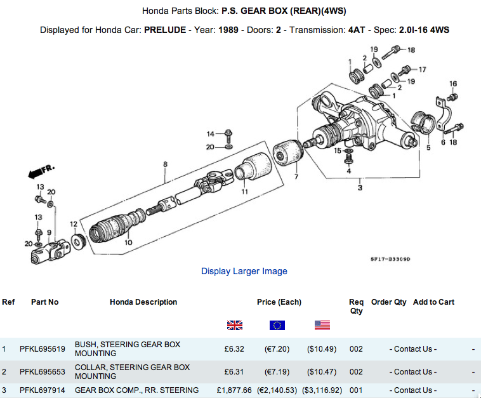Click the Price (Each) column header
481x398 pixels.
click(x=279, y=302)
